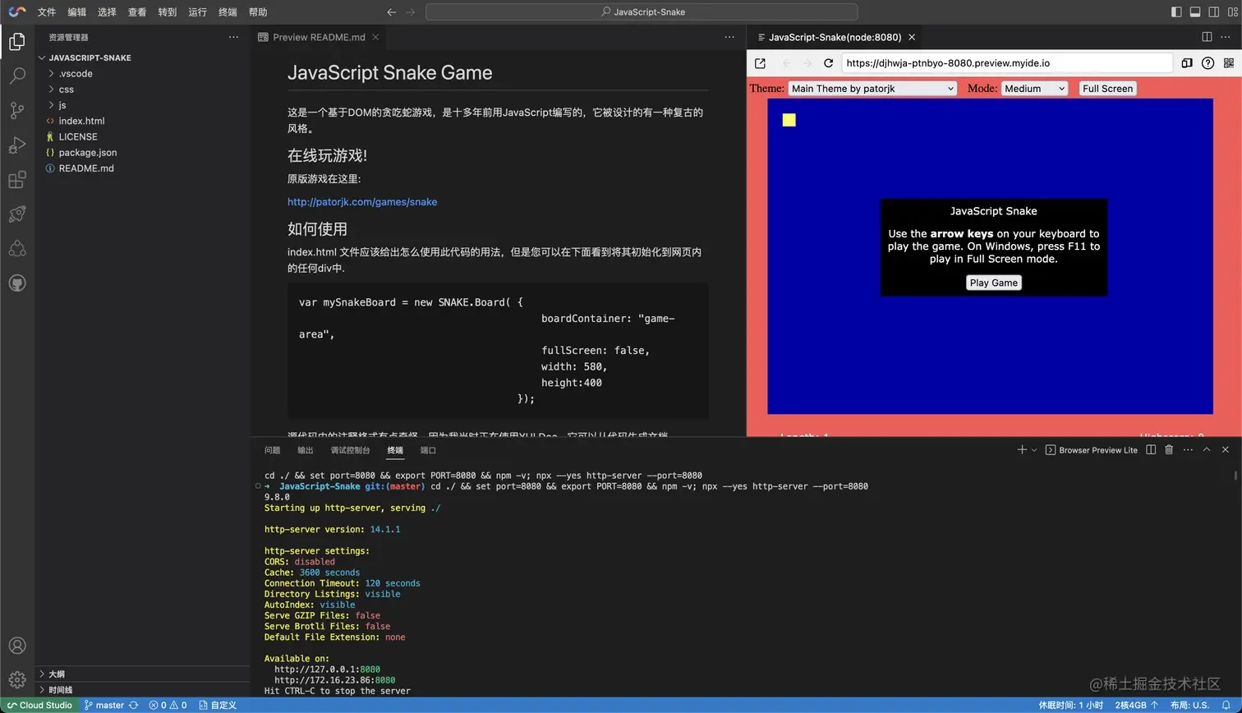
Task: Split the preview editor group
Action: point(1207,37)
